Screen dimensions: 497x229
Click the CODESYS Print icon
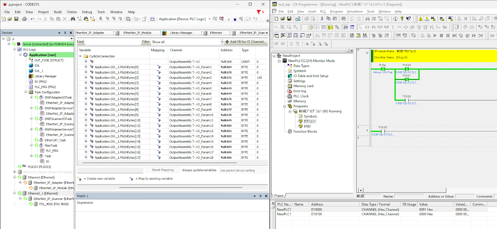pos(25,19)
